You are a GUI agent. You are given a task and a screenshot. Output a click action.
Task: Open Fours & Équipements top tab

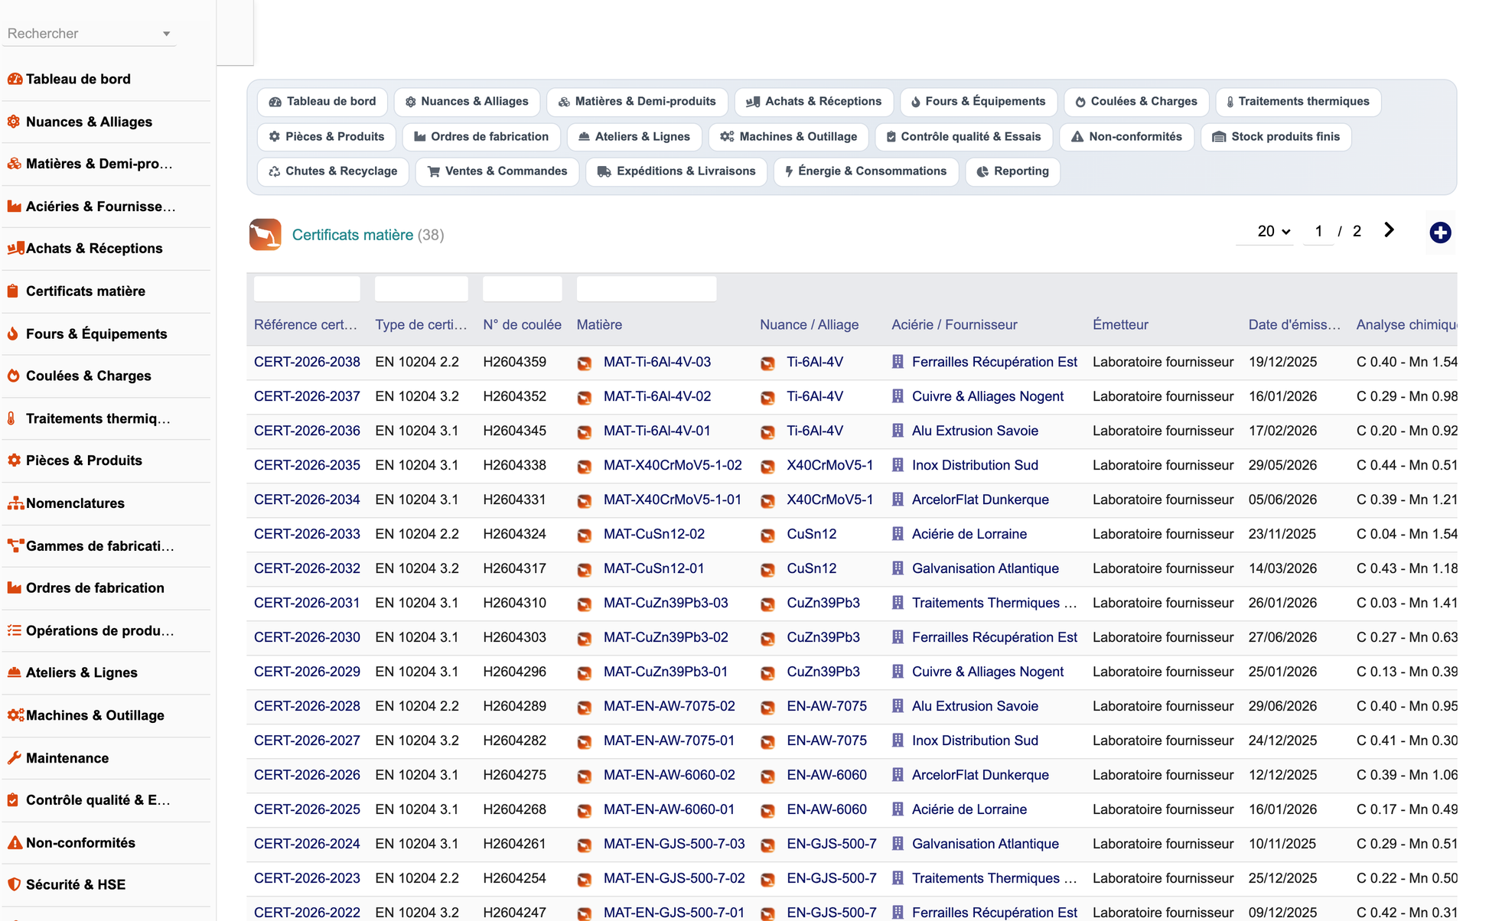tap(979, 102)
